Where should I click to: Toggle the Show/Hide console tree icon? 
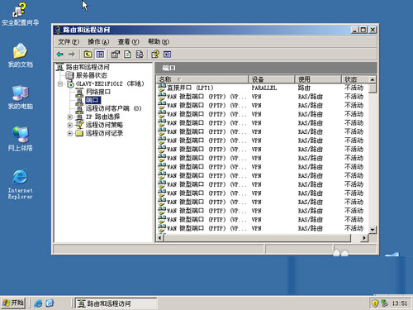[100, 55]
